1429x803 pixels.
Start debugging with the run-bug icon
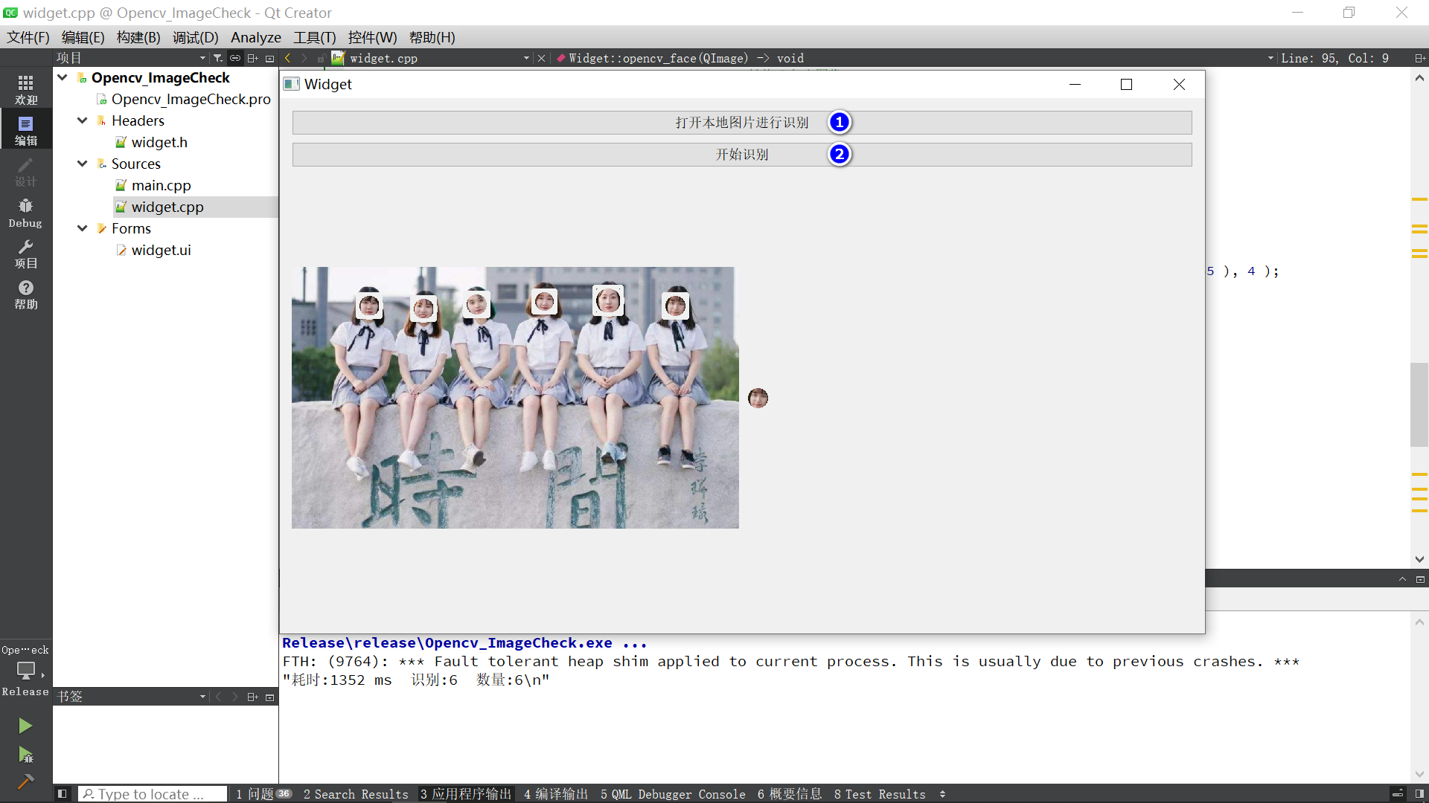(x=25, y=755)
